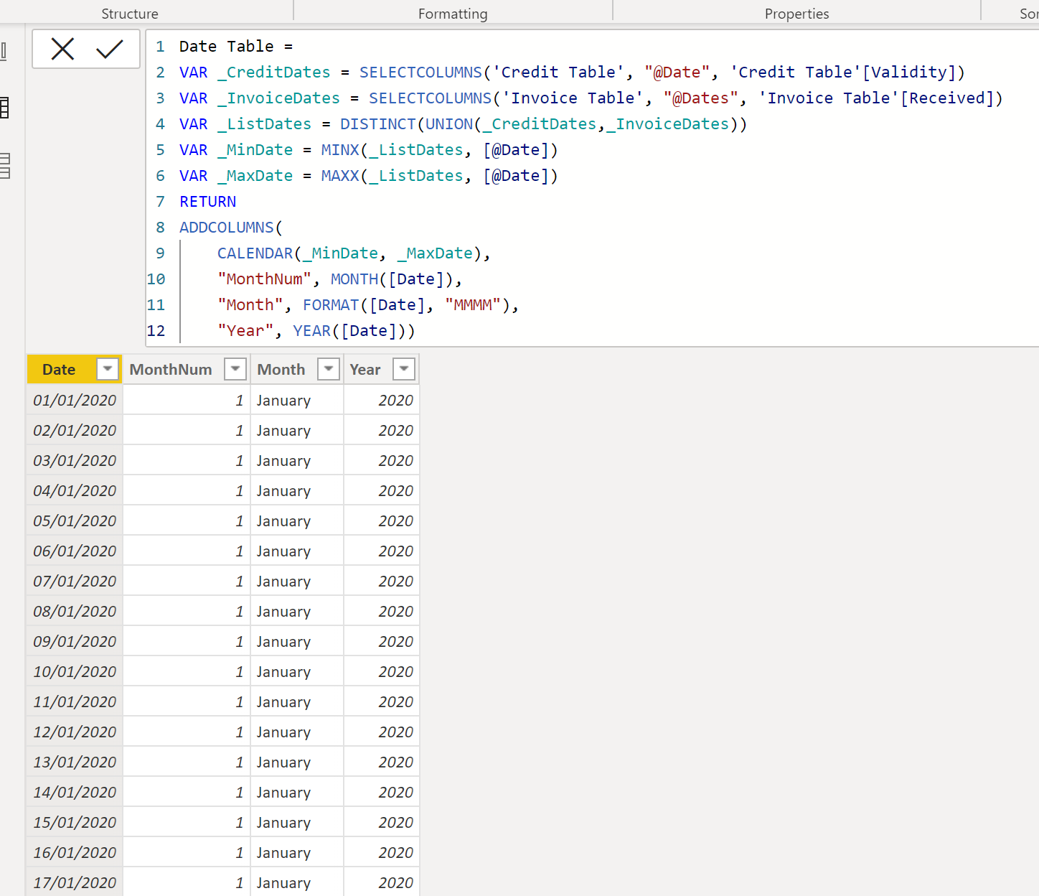Click the _CreditDates variable on line 2
This screenshot has width=1039, height=896.
coord(274,73)
